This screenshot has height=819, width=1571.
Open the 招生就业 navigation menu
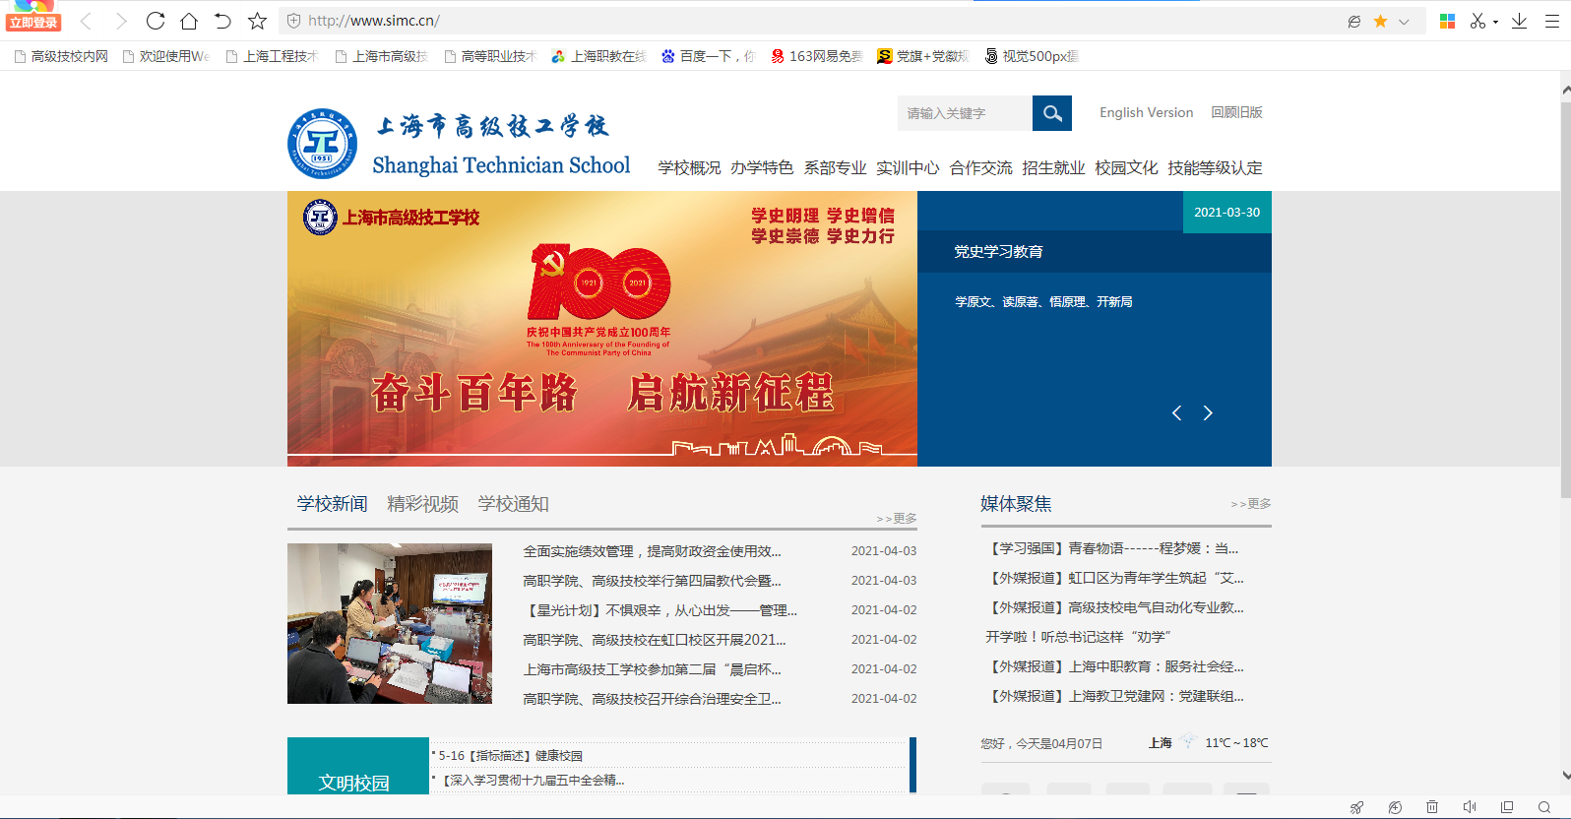1053,168
